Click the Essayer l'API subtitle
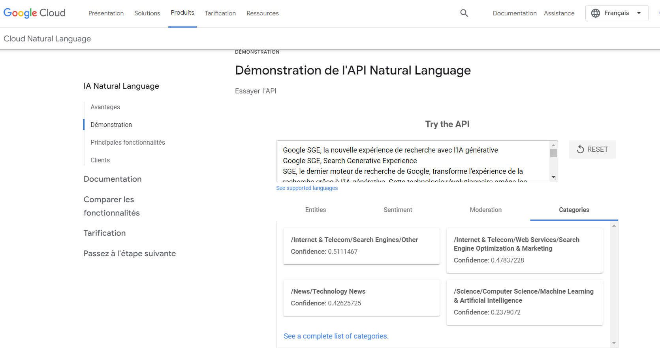Viewport: 660px width, 348px height. [x=256, y=91]
